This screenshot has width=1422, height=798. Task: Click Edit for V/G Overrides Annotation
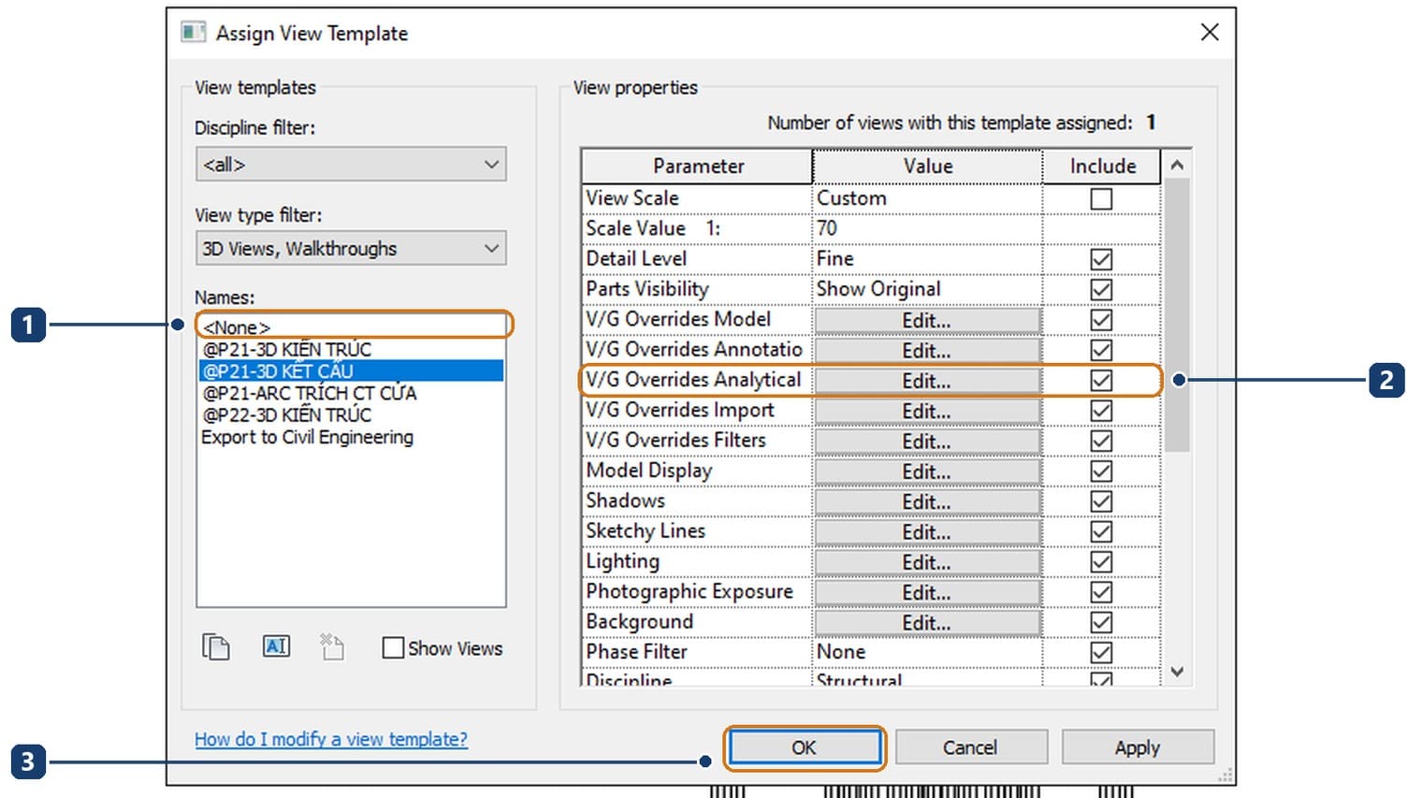927,351
